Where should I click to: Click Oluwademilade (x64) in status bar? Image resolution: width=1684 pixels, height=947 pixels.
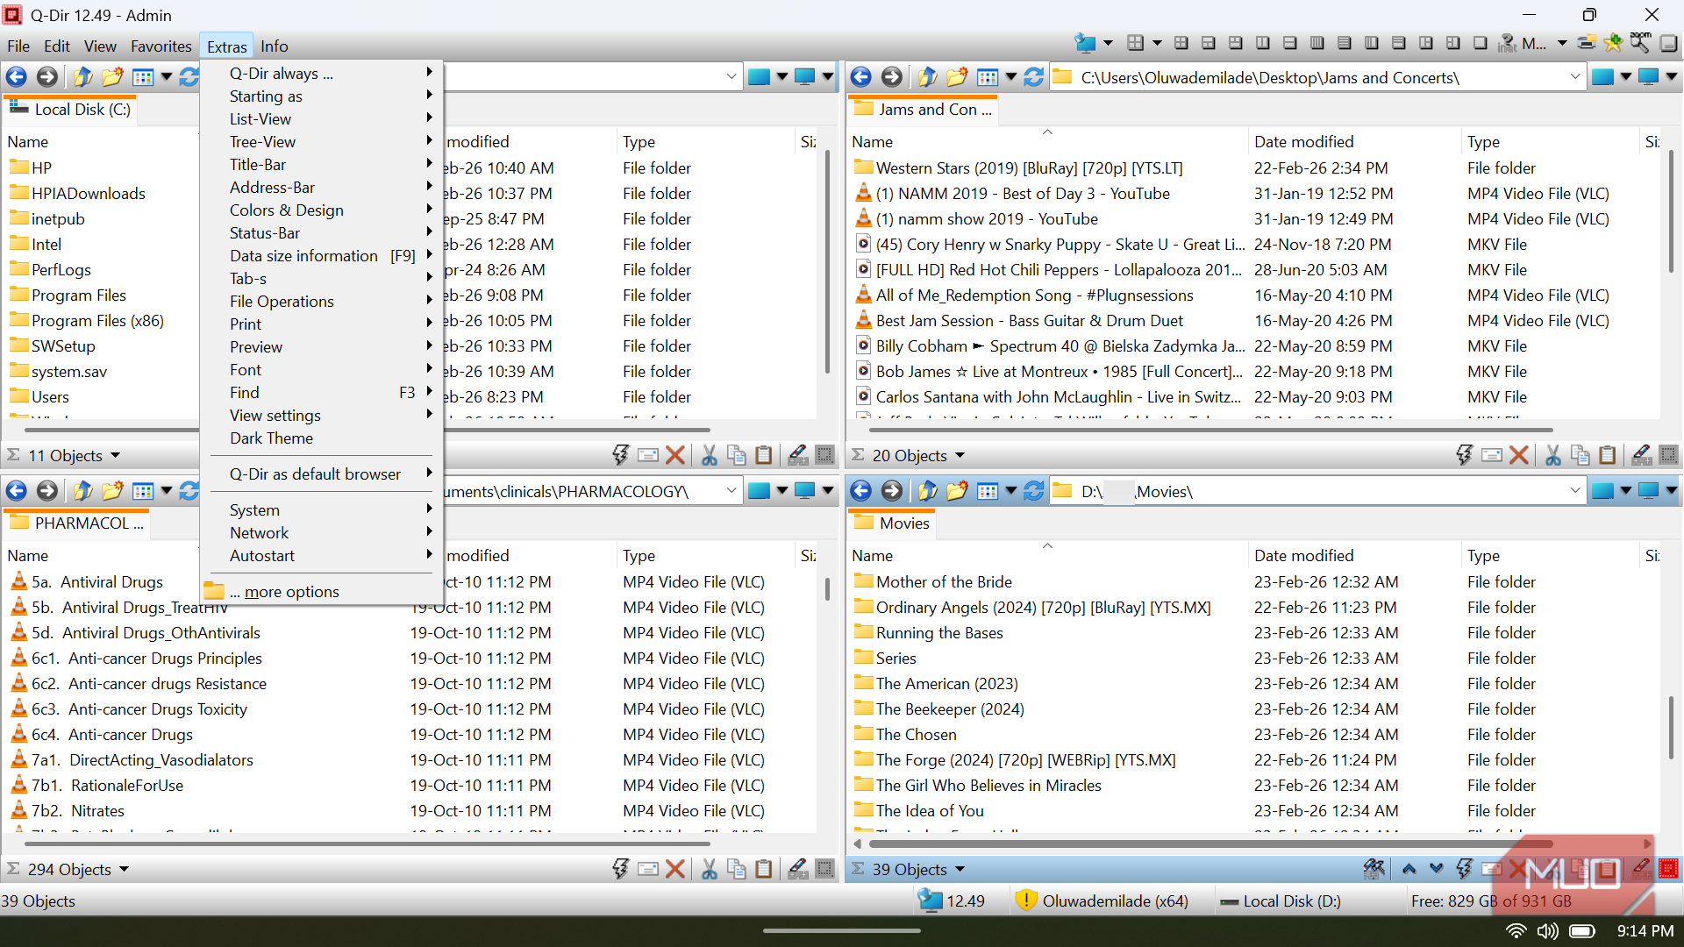coord(1102,901)
